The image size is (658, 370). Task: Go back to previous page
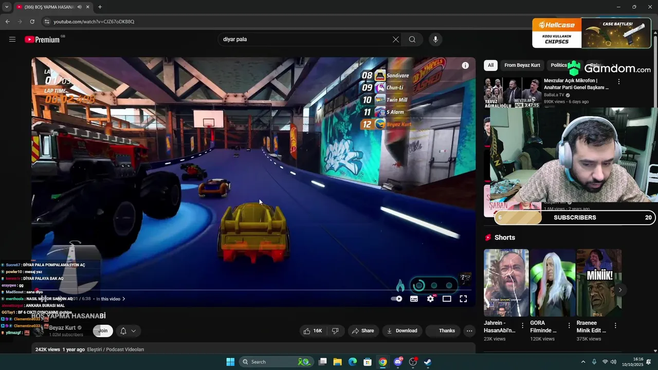point(8,22)
